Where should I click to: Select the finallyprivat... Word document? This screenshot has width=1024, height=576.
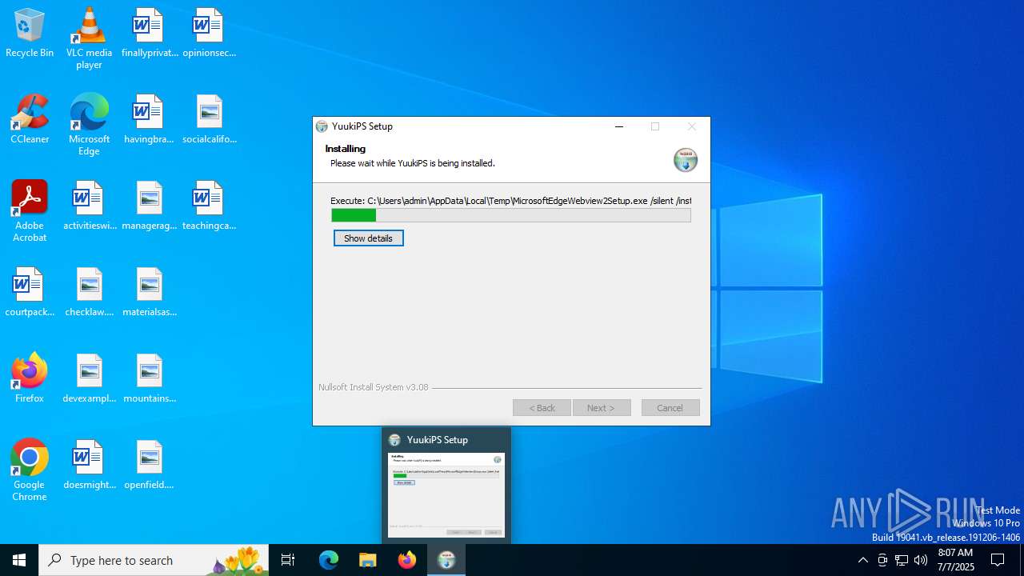150,34
